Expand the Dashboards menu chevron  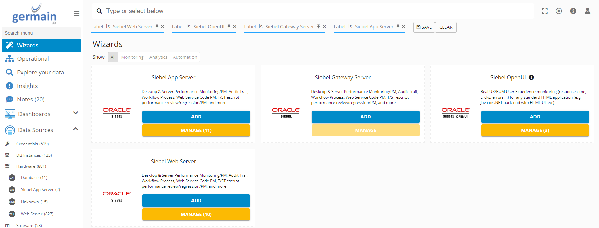76,113
